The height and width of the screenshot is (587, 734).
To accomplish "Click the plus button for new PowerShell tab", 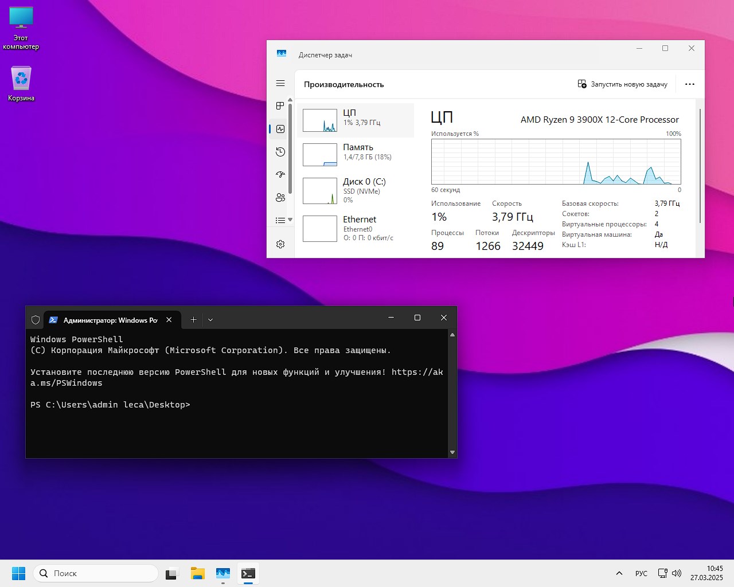I will coord(193,320).
